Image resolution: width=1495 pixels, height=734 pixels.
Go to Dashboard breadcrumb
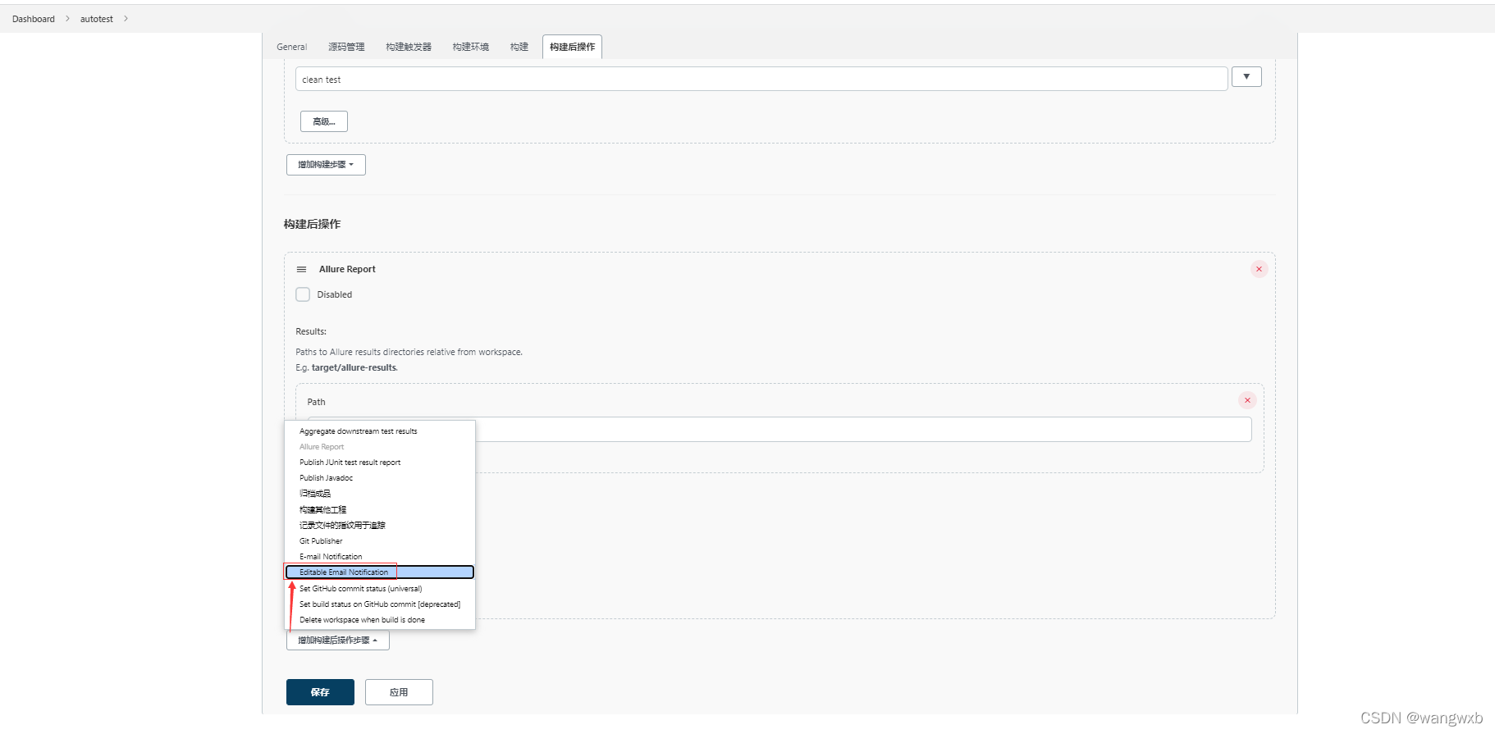[x=34, y=19]
